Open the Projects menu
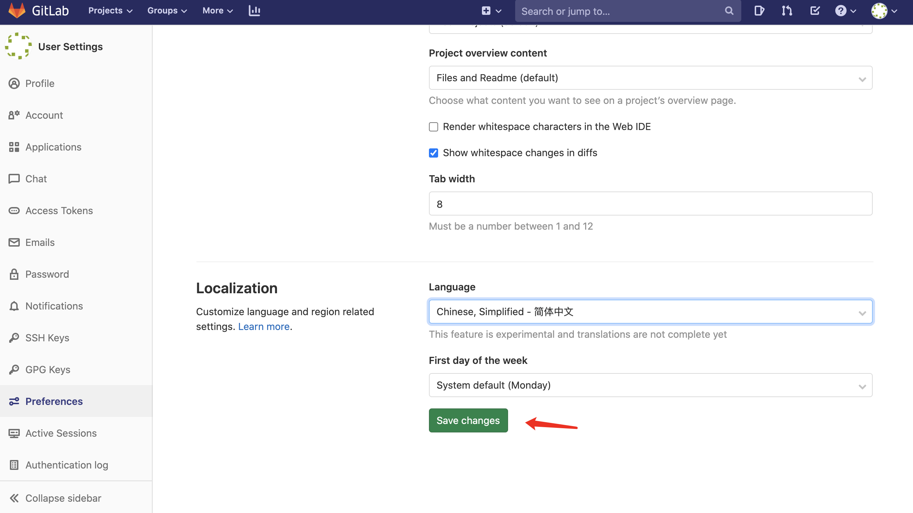 pyautogui.click(x=110, y=11)
